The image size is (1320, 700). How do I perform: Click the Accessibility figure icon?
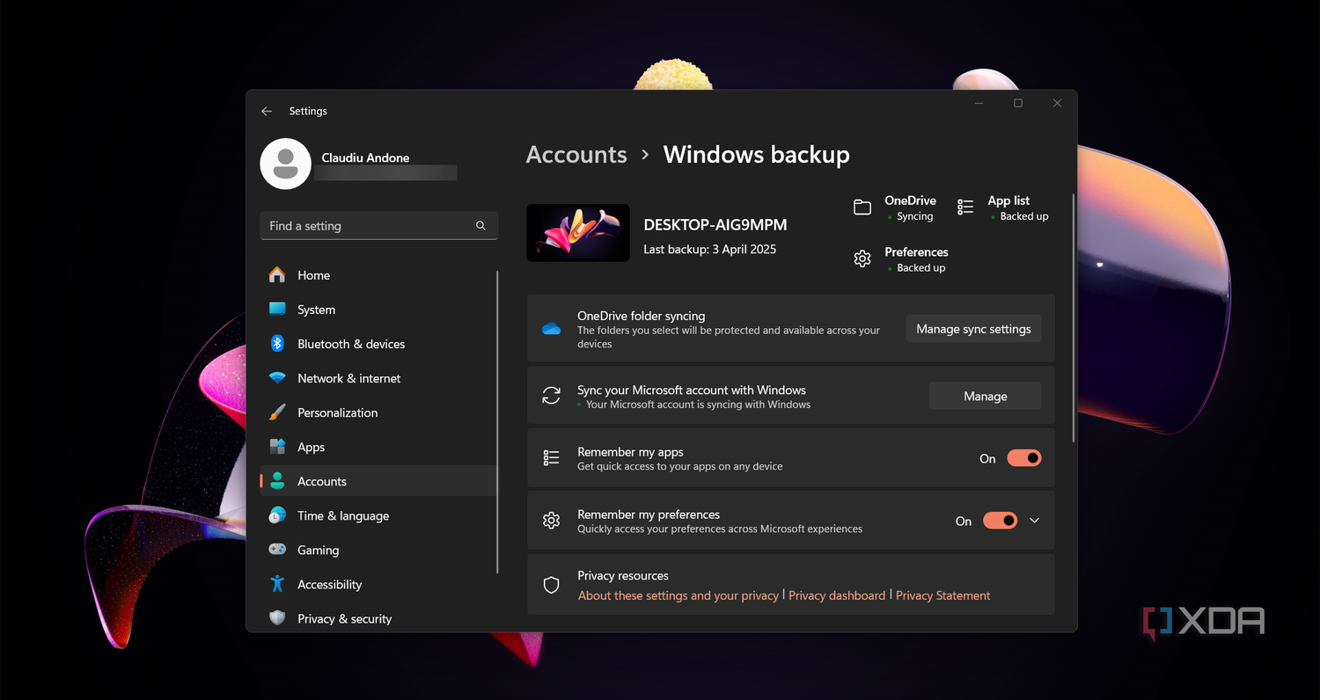(x=277, y=584)
